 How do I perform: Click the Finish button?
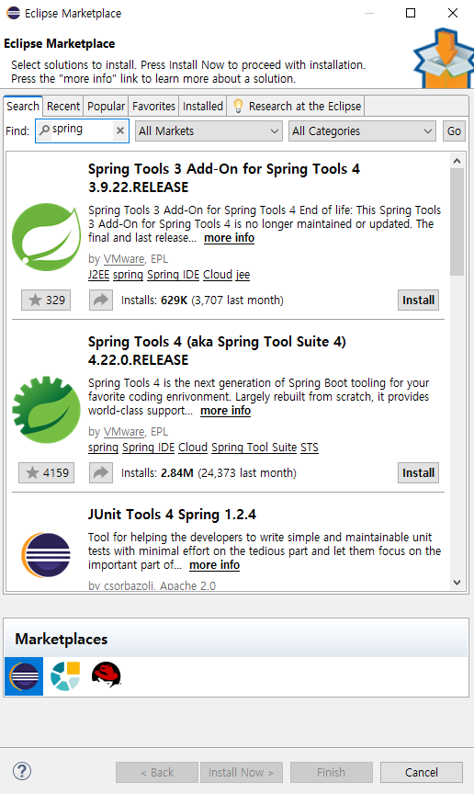point(332,772)
